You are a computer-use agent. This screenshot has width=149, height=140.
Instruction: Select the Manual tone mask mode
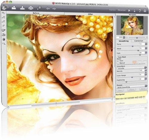pos(118,63)
